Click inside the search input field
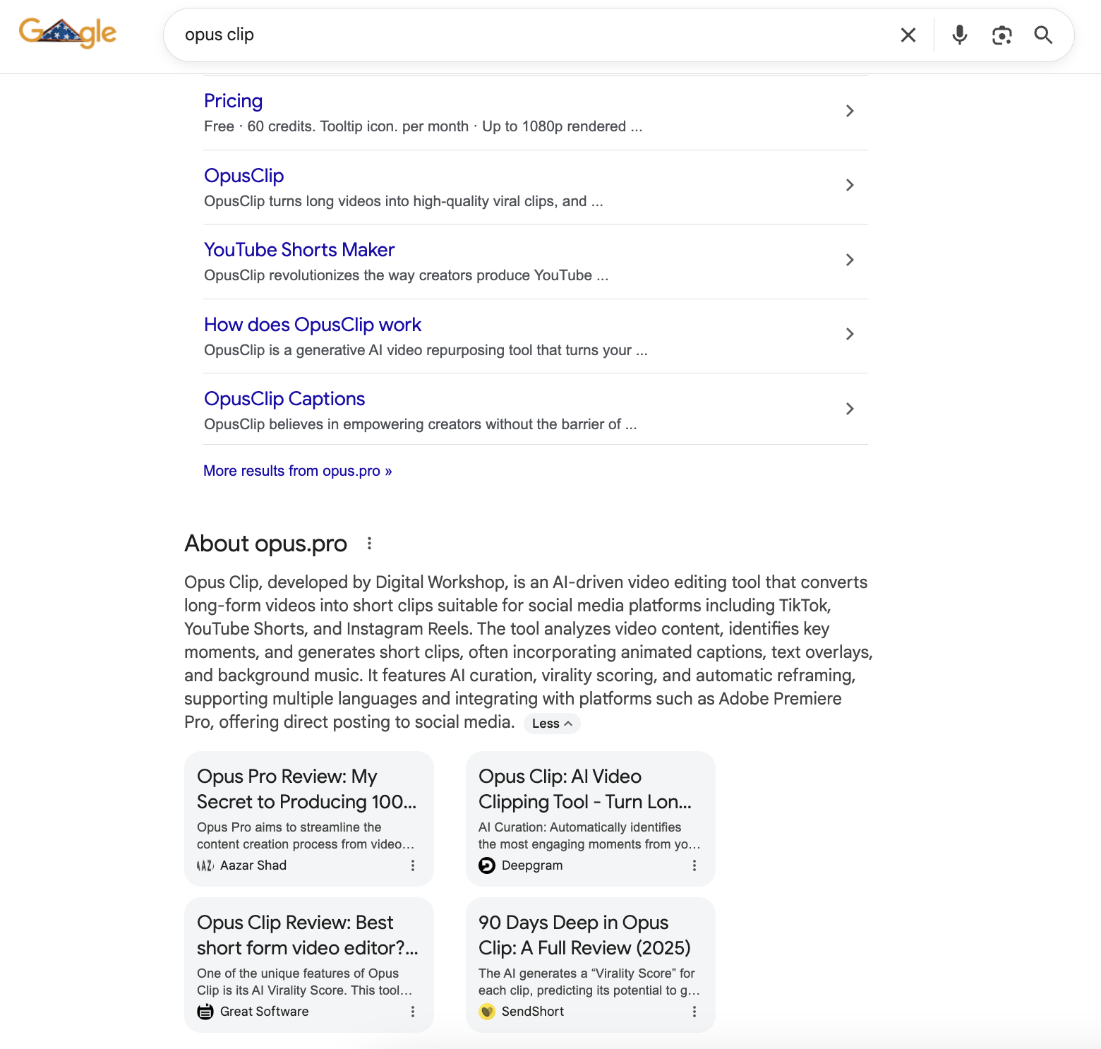 pyautogui.click(x=494, y=35)
